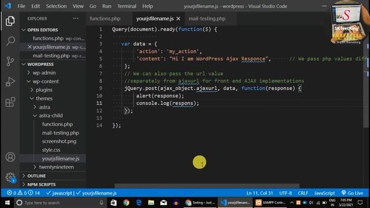The width and height of the screenshot is (370, 208).
Task: Open style.css in file tree
Action: tap(51, 150)
